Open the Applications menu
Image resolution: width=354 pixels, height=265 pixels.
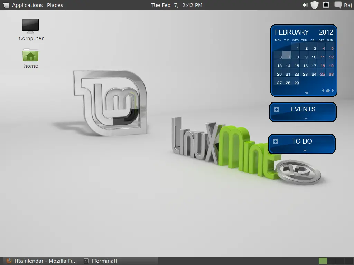tap(27, 5)
